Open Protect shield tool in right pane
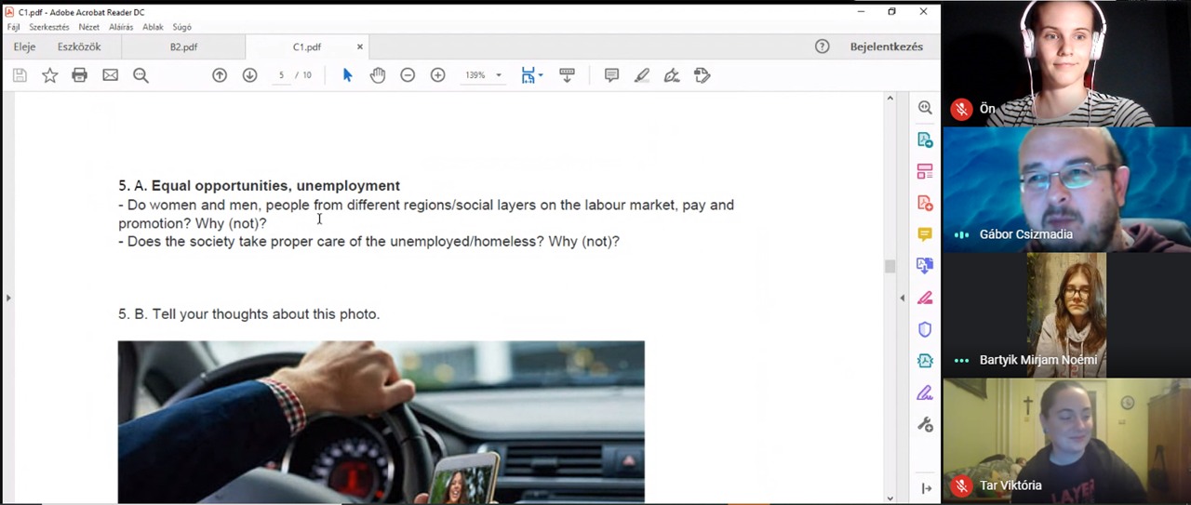Image resolution: width=1191 pixels, height=505 pixels. (x=925, y=329)
